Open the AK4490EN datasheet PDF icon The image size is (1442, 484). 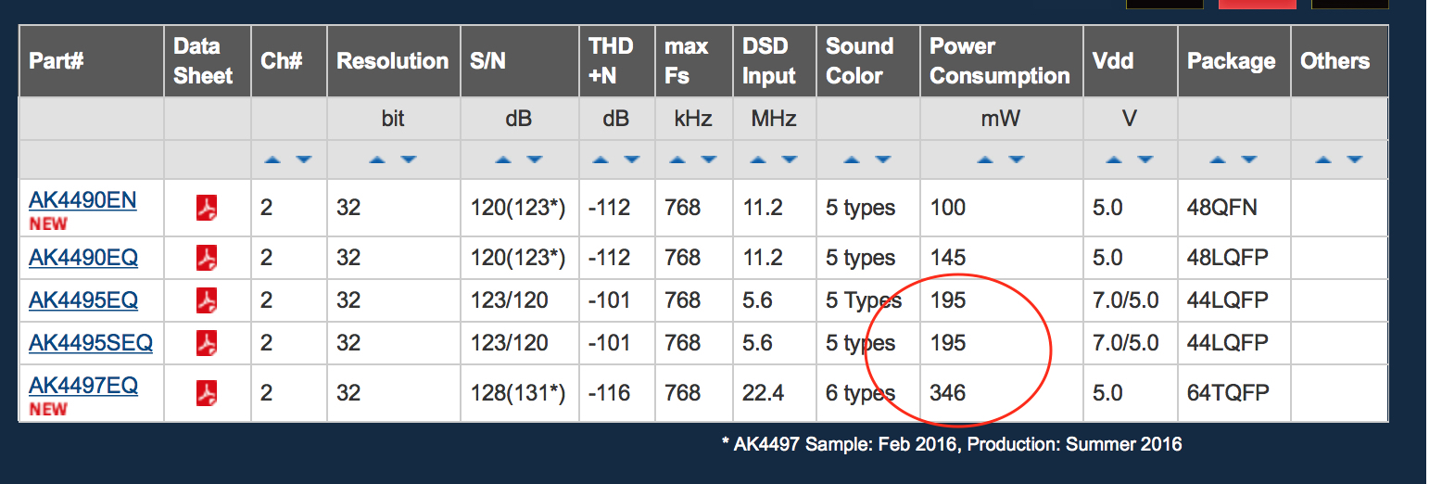207,208
